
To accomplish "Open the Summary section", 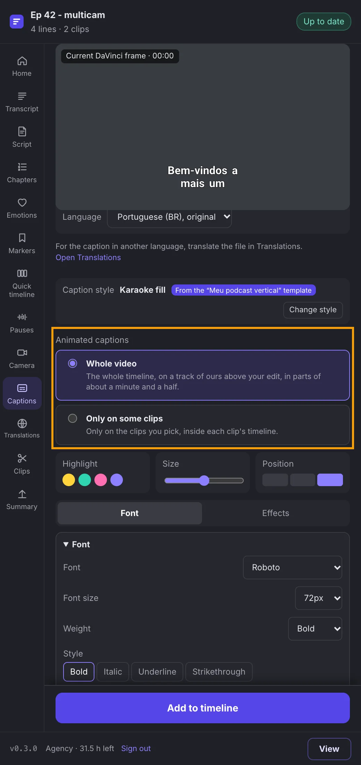I will [22, 500].
